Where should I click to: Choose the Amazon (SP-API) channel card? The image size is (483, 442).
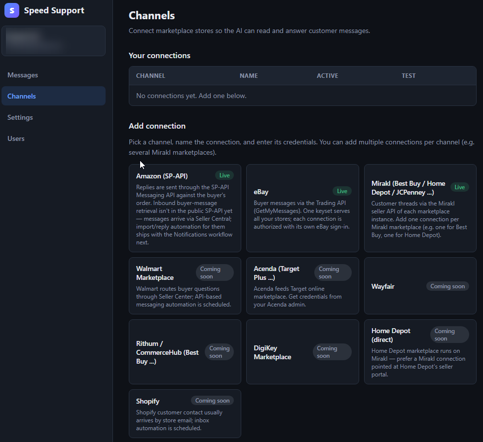point(185,208)
